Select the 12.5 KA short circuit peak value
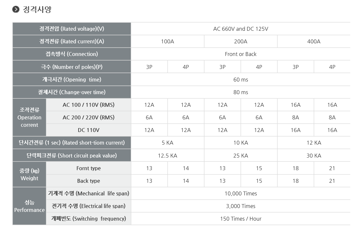359x230 pixels. pos(167,156)
